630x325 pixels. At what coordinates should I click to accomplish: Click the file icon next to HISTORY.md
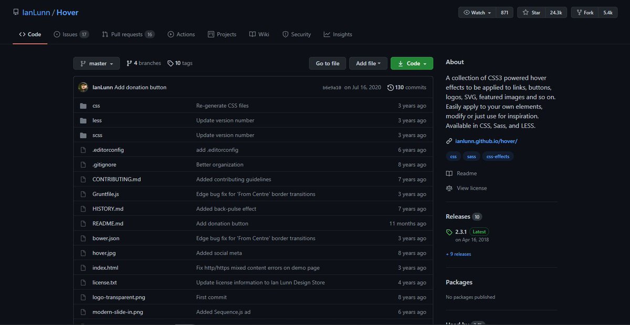pyautogui.click(x=83, y=208)
